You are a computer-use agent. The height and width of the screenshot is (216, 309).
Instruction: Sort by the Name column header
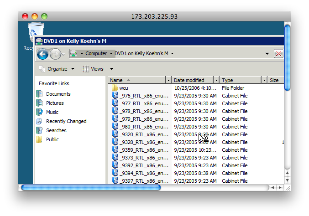[x=137, y=80]
